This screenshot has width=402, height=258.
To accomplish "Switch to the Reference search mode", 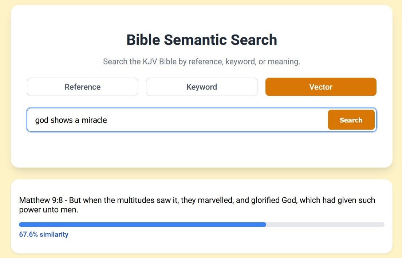I will pyautogui.click(x=82, y=87).
